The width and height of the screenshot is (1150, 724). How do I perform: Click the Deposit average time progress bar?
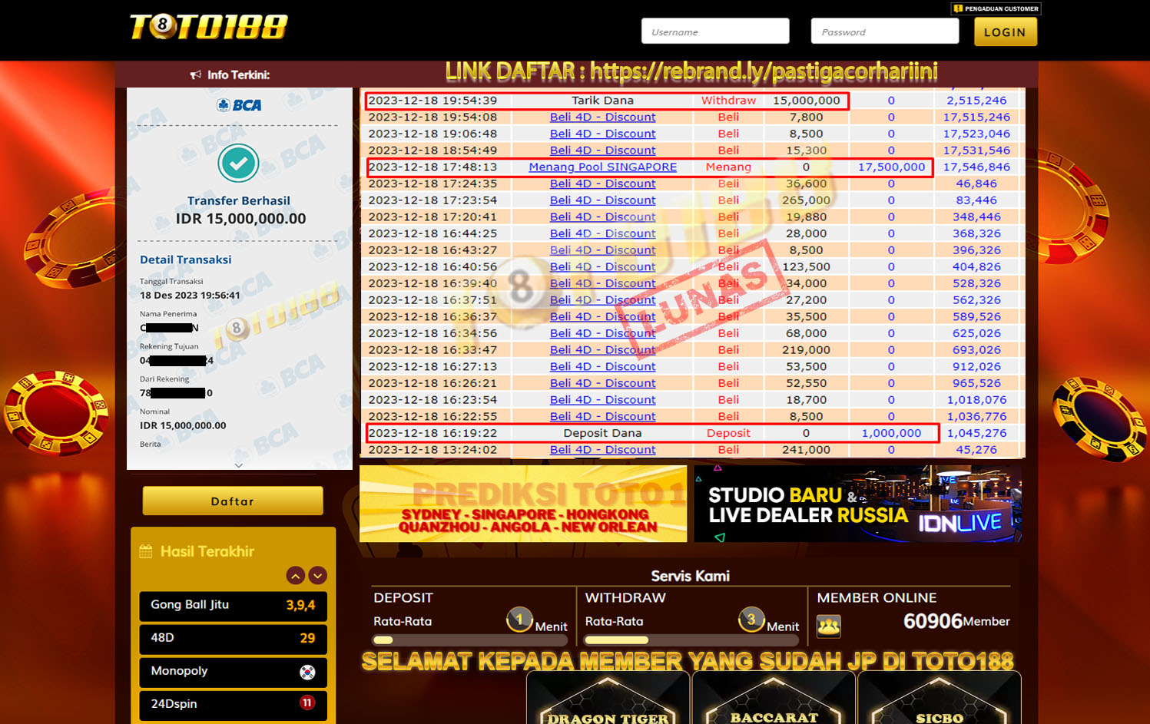coord(470,640)
